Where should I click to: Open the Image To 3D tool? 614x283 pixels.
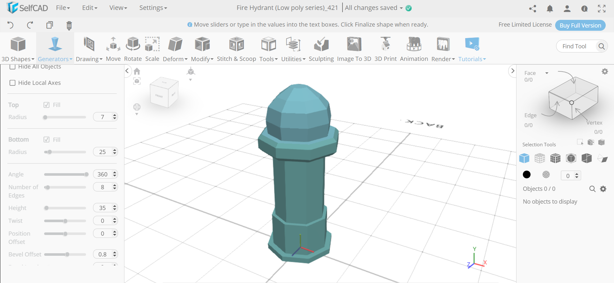pos(354,49)
